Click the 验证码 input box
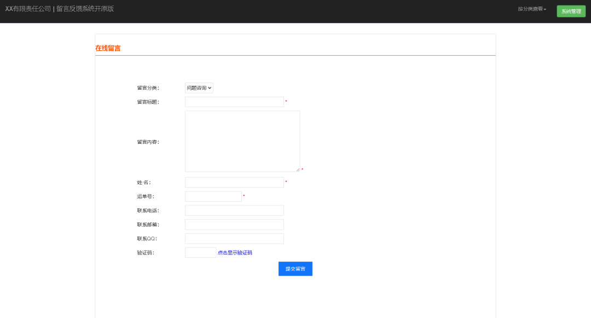Screen dimensions: 591x318 pos(200,252)
